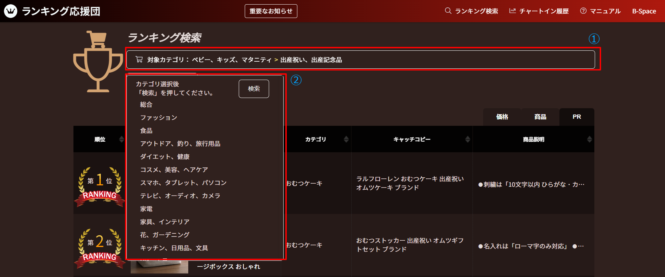
Task: Sort the 商品説明 column
Action: pyautogui.click(x=589, y=139)
